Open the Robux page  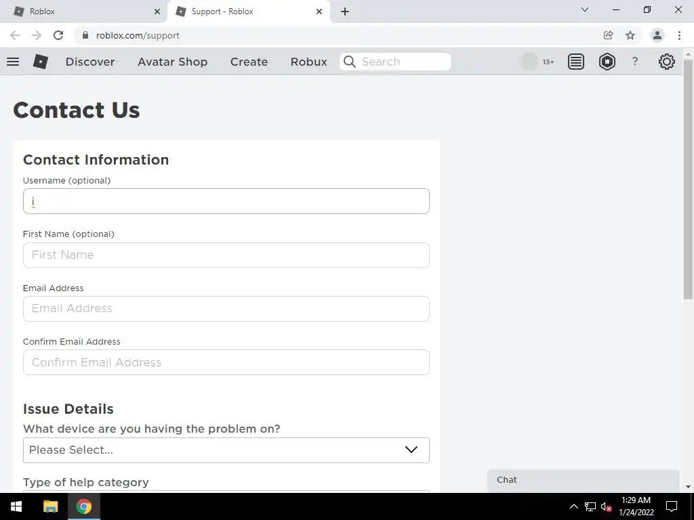pos(308,62)
